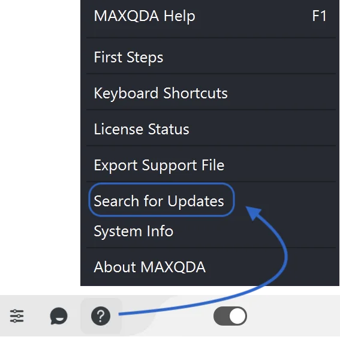Viewport: 340px width, 337px height.
Task: Click the white knob of the toggle switch
Action: [237, 316]
